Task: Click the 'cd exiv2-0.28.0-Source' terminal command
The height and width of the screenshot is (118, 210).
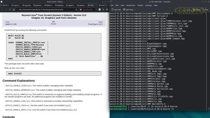Action: pos(164,107)
